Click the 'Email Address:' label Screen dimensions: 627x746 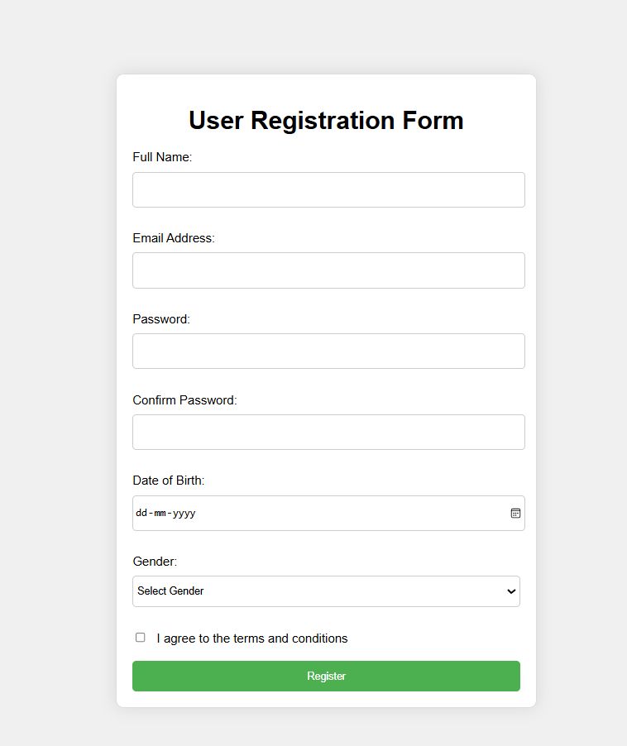click(x=174, y=238)
